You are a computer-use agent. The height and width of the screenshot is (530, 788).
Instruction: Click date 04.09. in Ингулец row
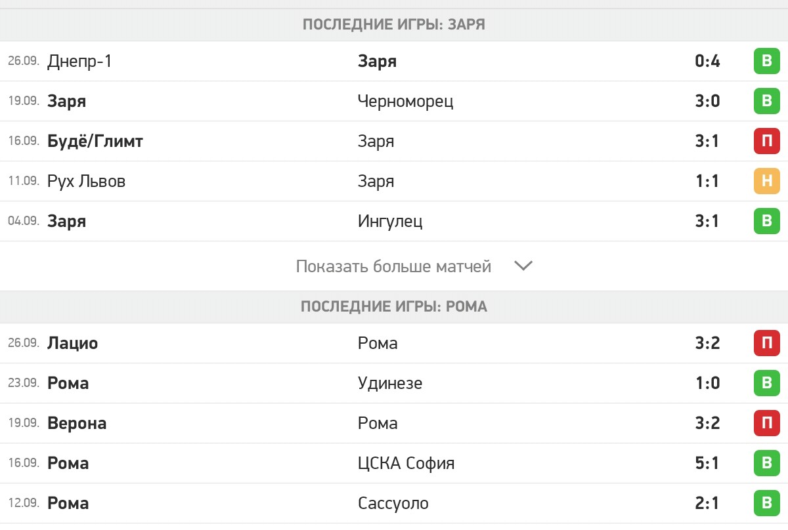point(24,221)
